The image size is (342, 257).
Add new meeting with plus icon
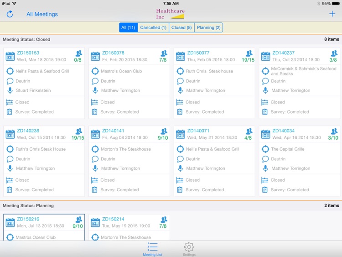click(x=332, y=14)
